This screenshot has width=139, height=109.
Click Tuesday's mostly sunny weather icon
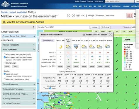68,47
